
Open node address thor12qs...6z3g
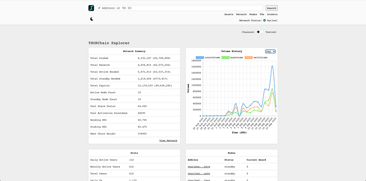[x=199, y=167]
